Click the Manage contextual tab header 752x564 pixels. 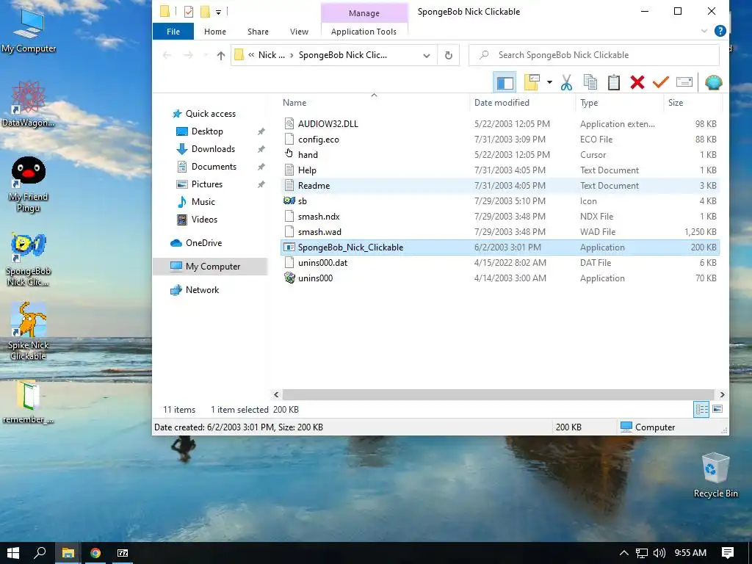[x=364, y=13]
